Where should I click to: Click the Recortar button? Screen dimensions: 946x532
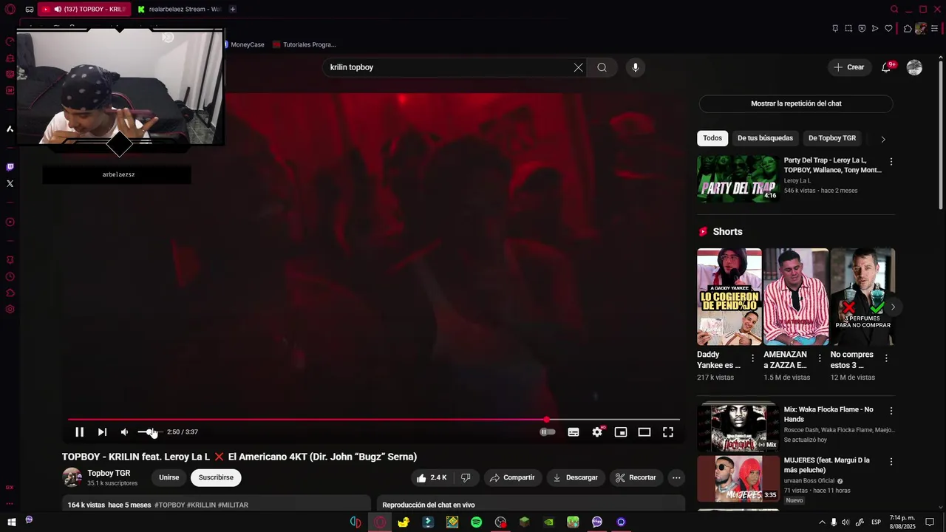click(x=636, y=478)
